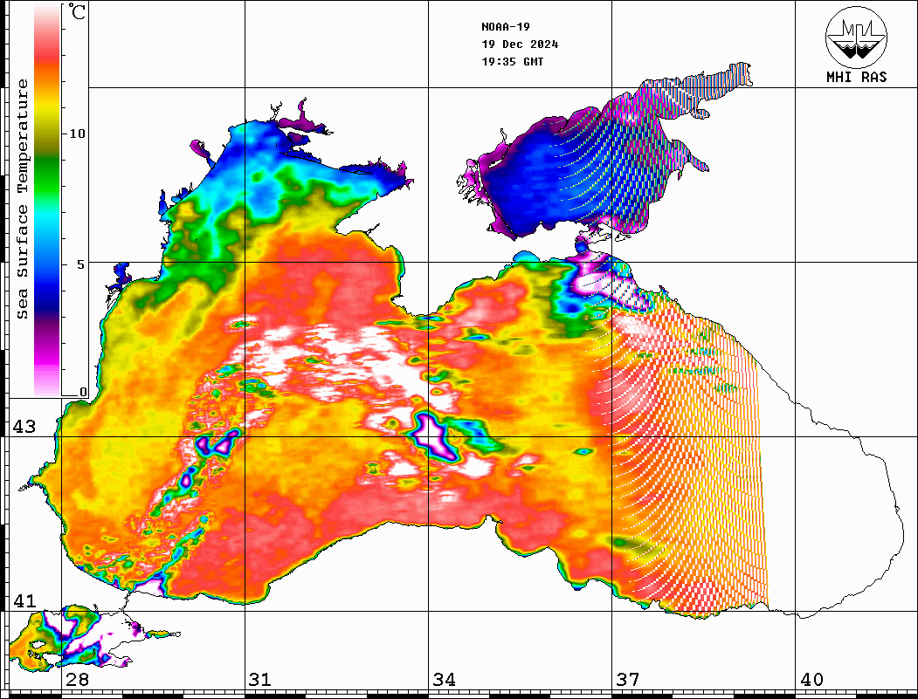
Task: Click the '0' tick on temperature scale
Action: (83, 392)
